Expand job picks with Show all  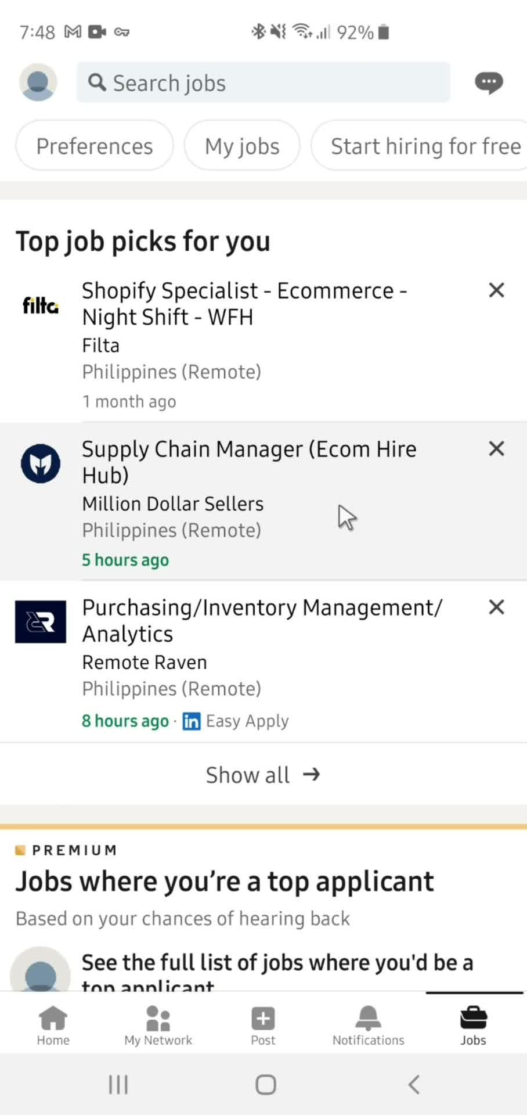263,775
